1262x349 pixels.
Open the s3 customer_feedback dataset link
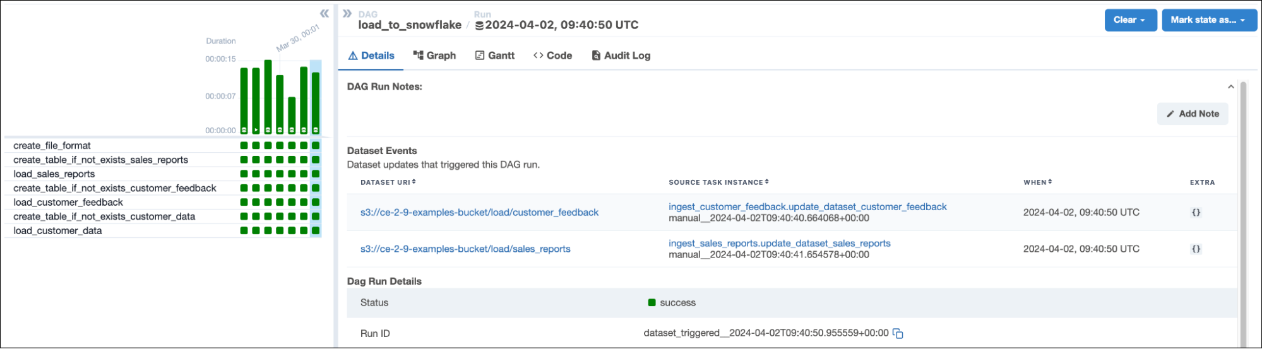[x=479, y=213]
